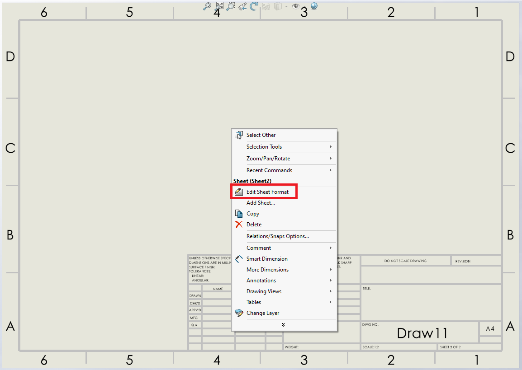Click the Rotate View icon
The image size is (522, 370).
click(254, 6)
